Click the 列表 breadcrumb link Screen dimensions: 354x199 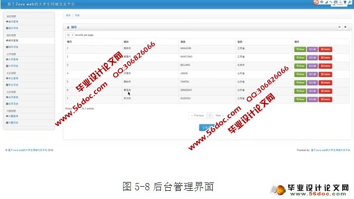coord(77,15)
